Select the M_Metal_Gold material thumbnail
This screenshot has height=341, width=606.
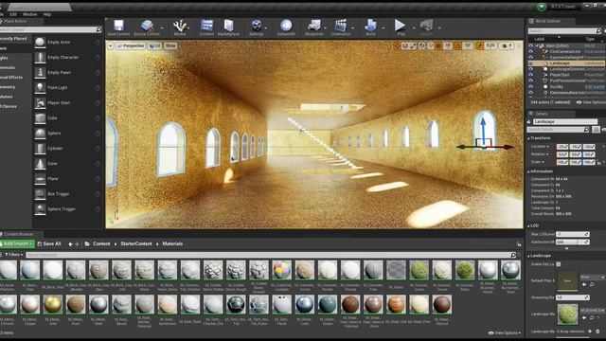coord(53,304)
